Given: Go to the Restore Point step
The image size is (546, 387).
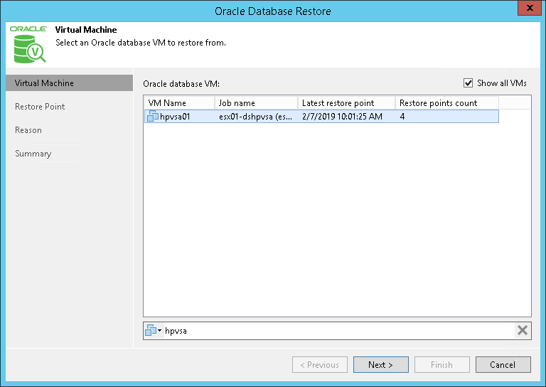Looking at the screenshot, I should [x=40, y=107].
